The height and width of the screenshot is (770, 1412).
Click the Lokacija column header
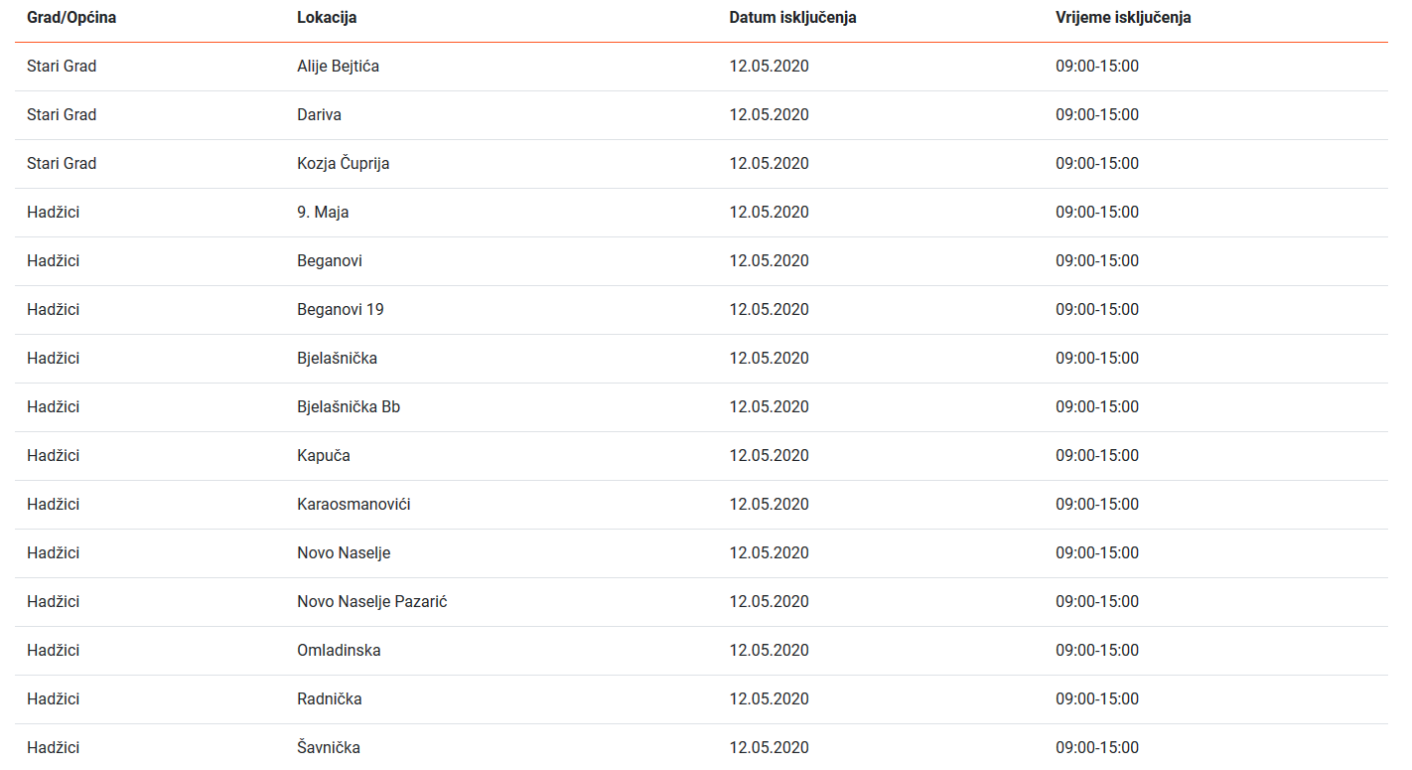click(327, 18)
